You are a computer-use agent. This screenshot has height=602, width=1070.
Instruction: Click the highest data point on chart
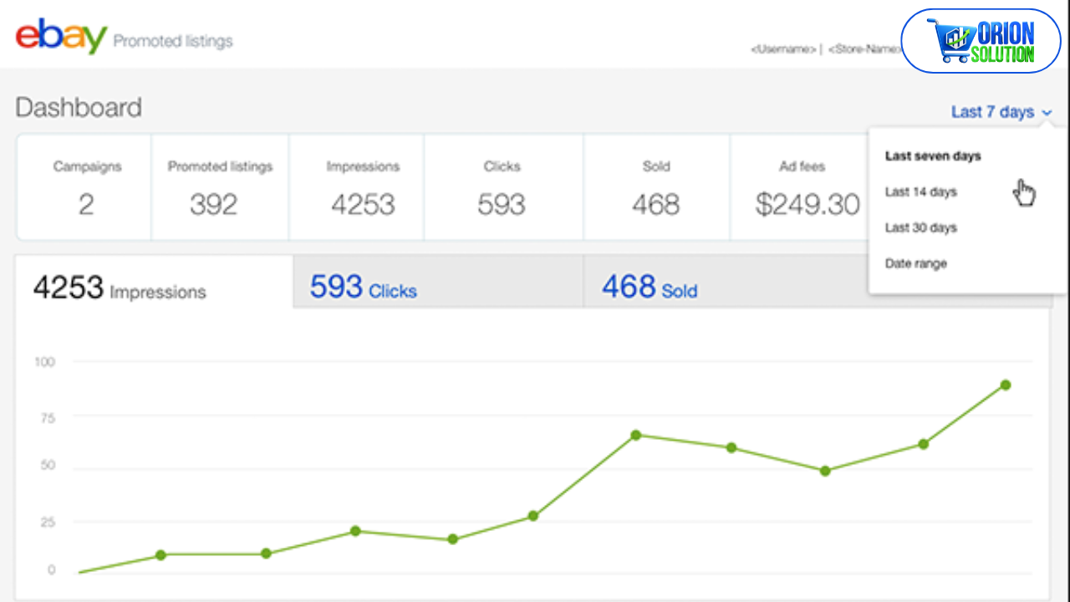click(x=1006, y=385)
